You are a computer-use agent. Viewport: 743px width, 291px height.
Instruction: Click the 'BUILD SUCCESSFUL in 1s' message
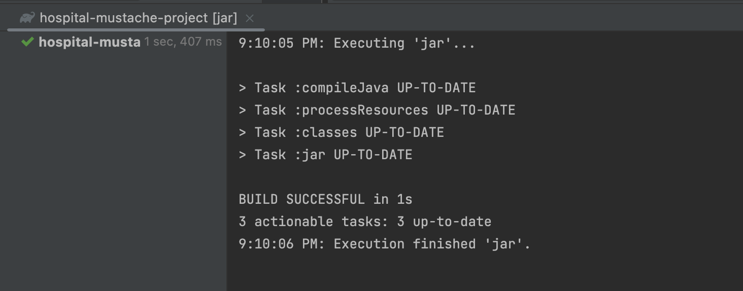tap(325, 200)
